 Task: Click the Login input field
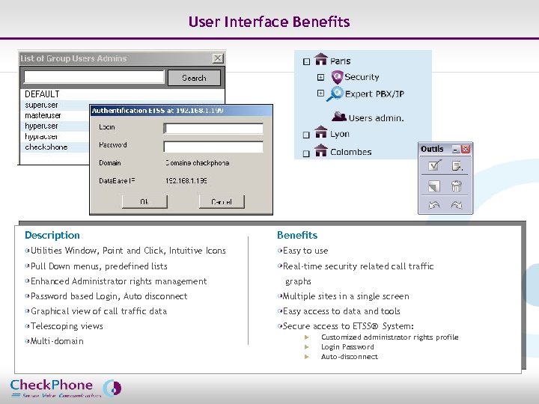(x=213, y=129)
